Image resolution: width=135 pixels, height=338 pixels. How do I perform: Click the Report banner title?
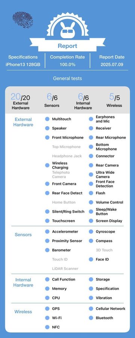(67, 46)
